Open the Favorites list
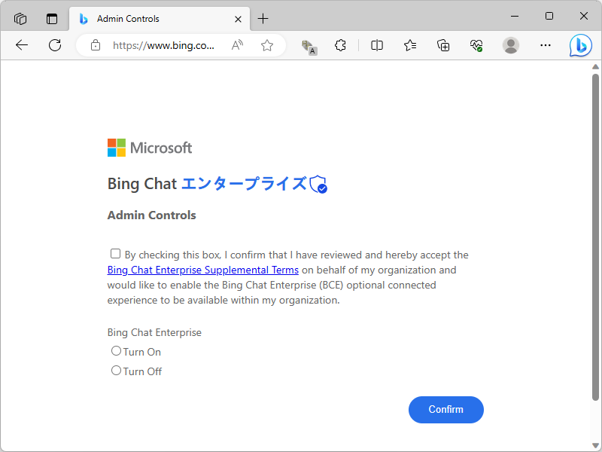602x452 pixels. tap(410, 45)
